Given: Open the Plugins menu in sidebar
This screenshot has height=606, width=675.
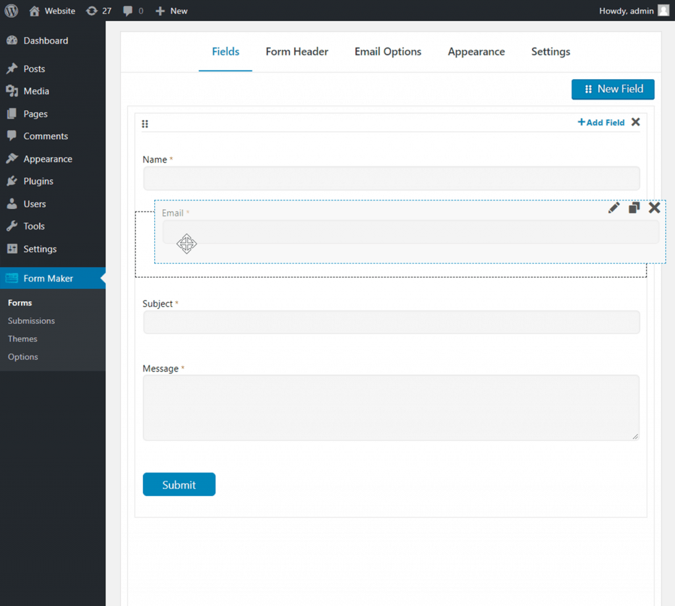Looking at the screenshot, I should tap(38, 181).
